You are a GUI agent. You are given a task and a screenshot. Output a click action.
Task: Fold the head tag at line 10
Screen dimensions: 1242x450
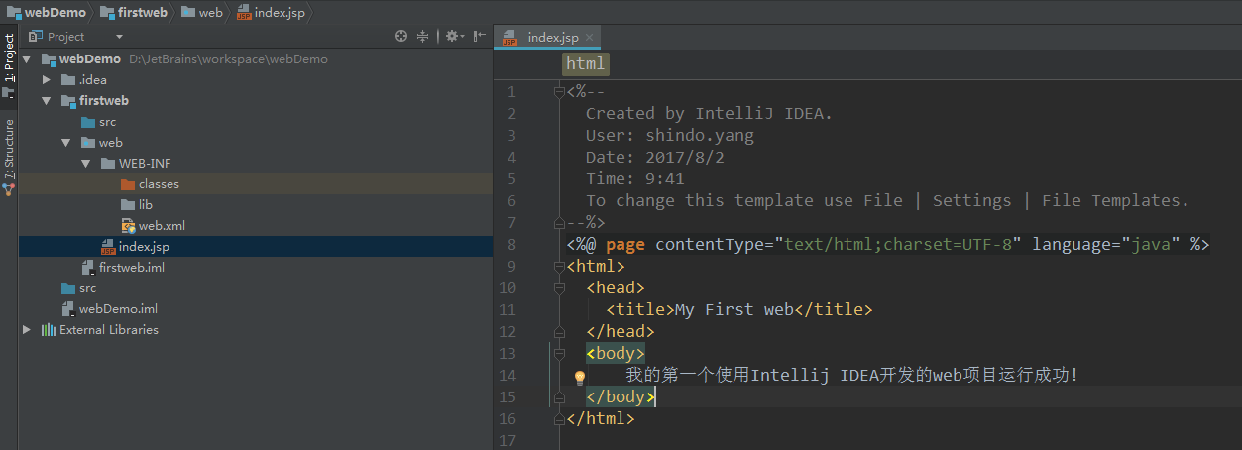pos(560,288)
